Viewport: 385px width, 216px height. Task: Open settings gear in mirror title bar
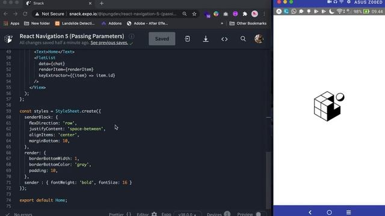click(349, 2)
